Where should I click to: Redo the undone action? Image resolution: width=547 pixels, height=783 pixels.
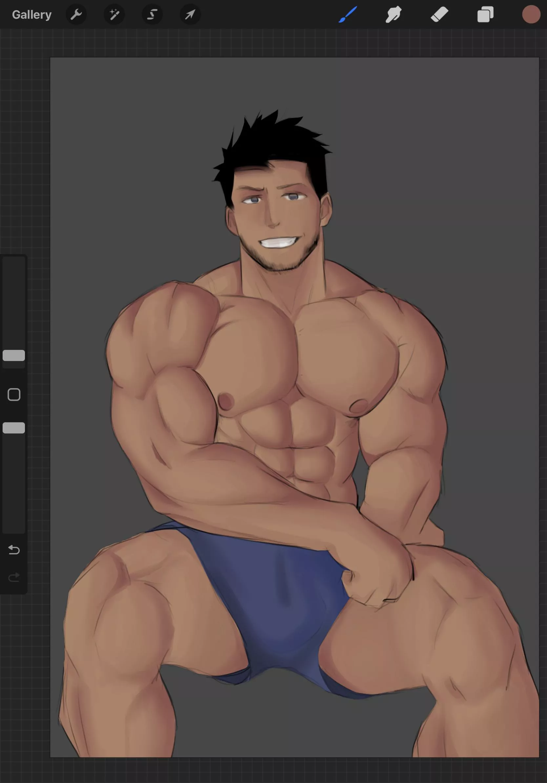click(x=14, y=577)
